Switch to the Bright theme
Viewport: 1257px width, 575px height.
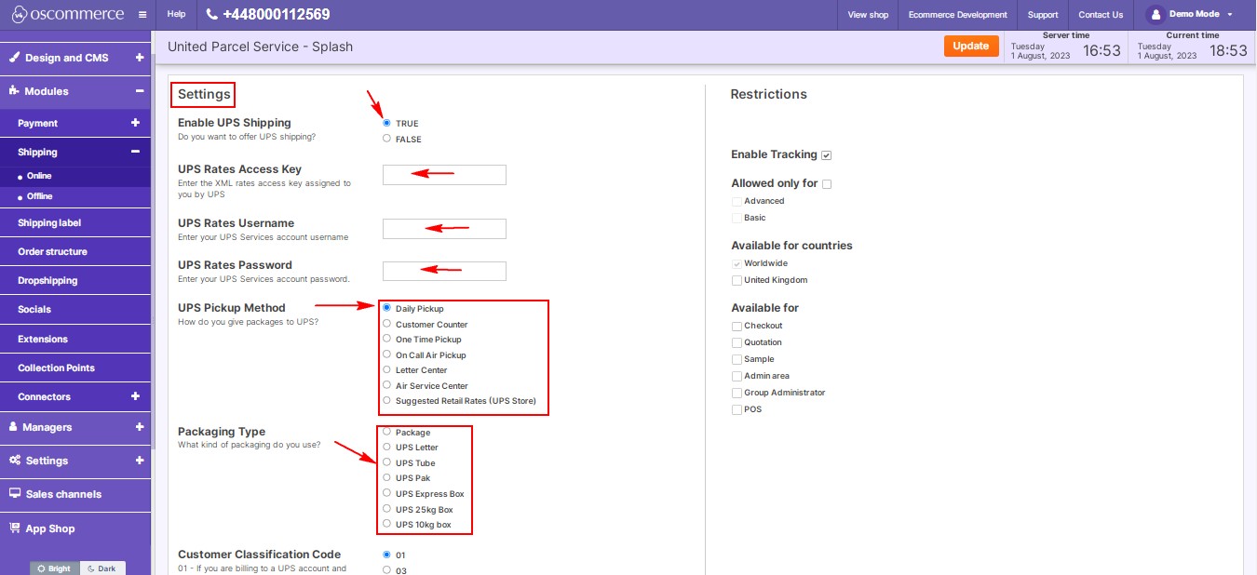pyautogui.click(x=55, y=568)
